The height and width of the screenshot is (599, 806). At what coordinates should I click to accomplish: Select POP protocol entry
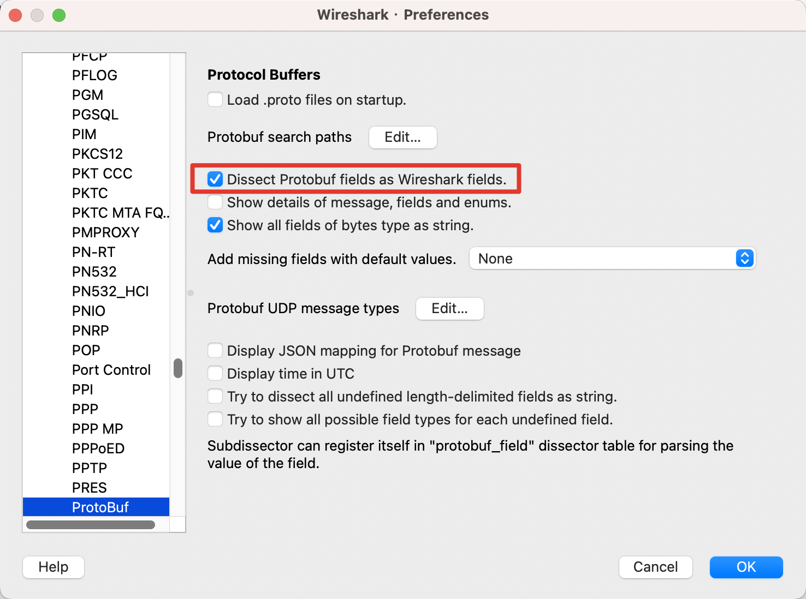click(96, 350)
